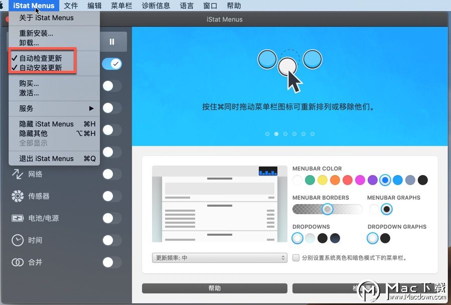Check the separate light and dark mode checkbox
451x305 pixels.
coord(296,258)
